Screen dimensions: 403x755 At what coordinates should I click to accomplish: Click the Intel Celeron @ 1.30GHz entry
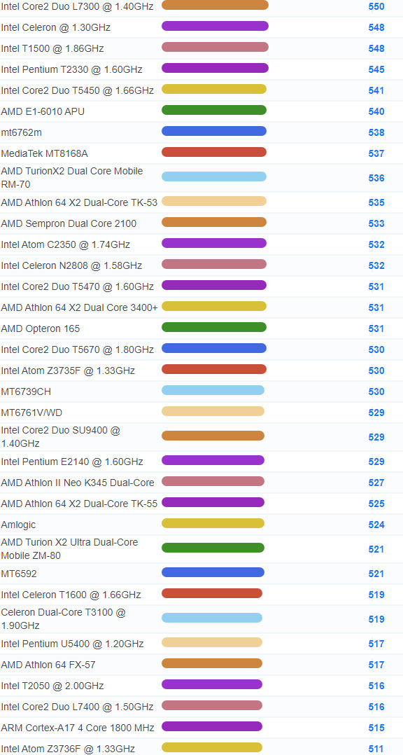pos(56,27)
